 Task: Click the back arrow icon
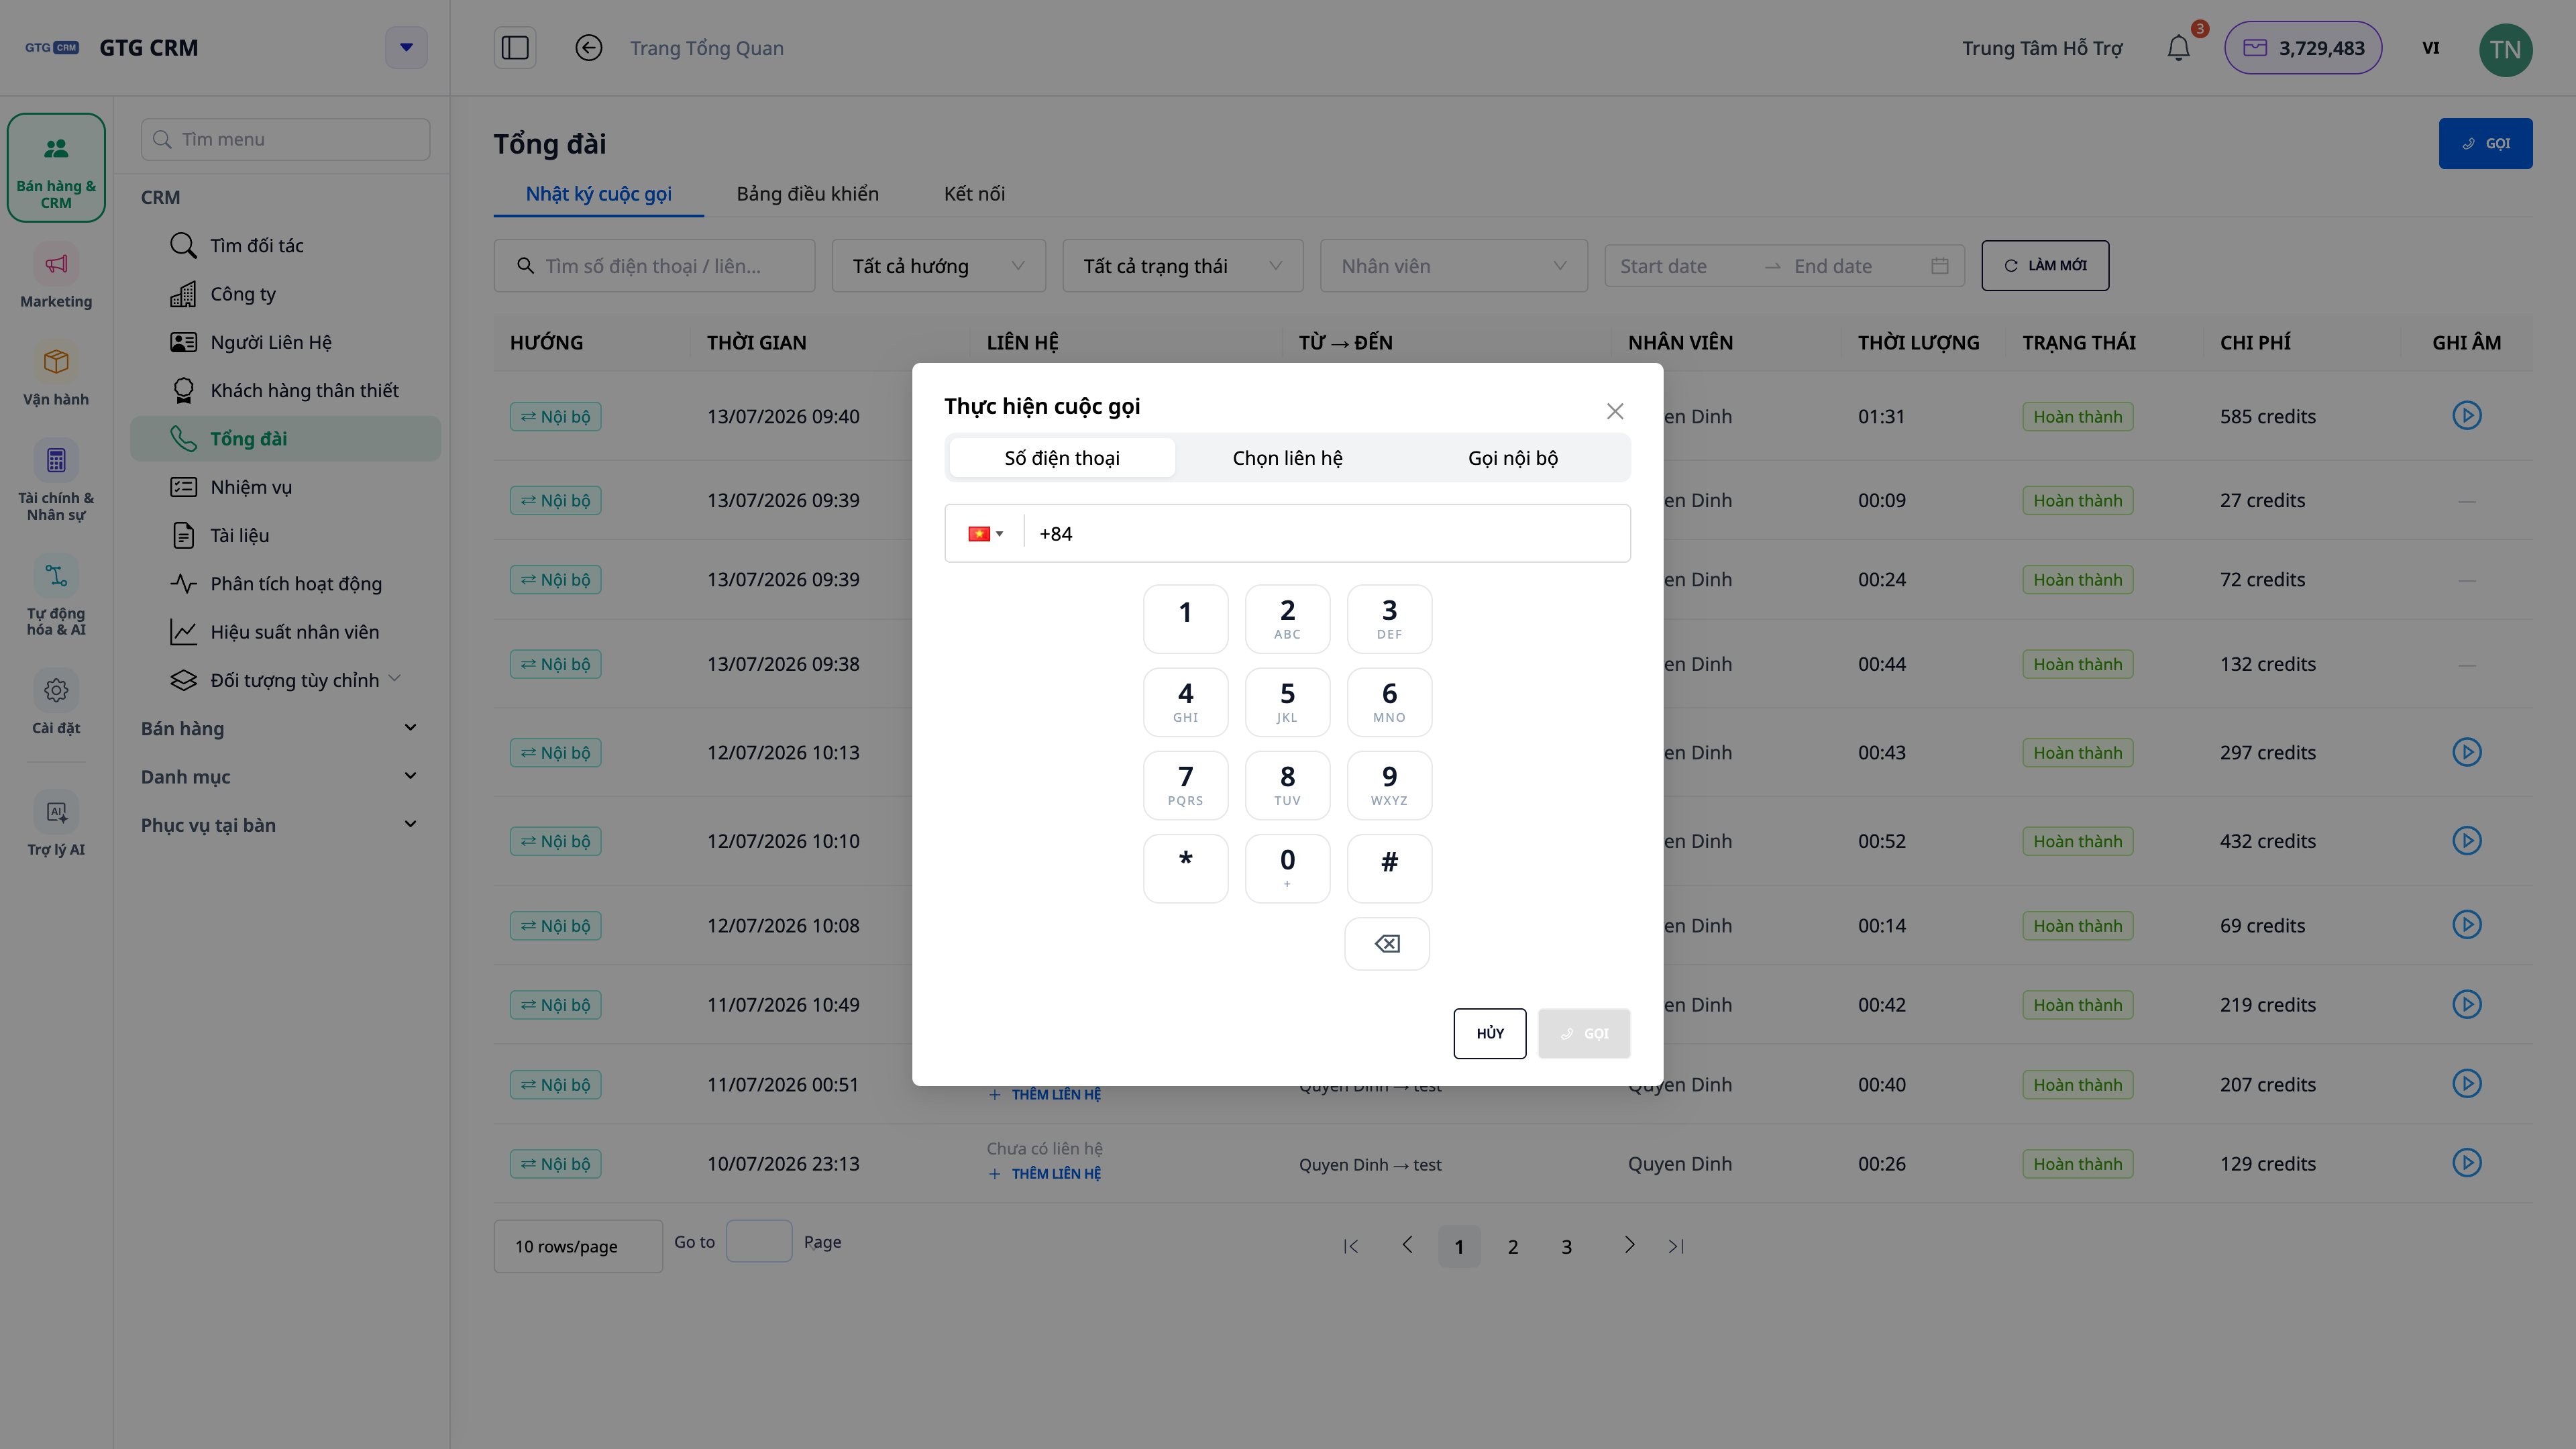[x=589, y=48]
